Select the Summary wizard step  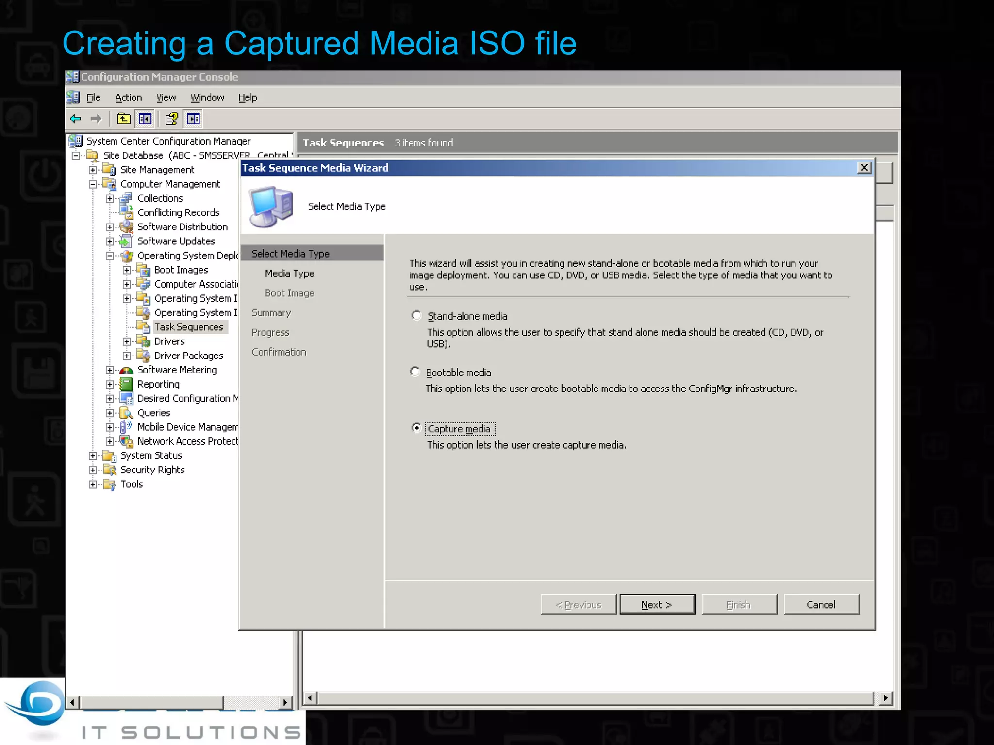pos(271,313)
